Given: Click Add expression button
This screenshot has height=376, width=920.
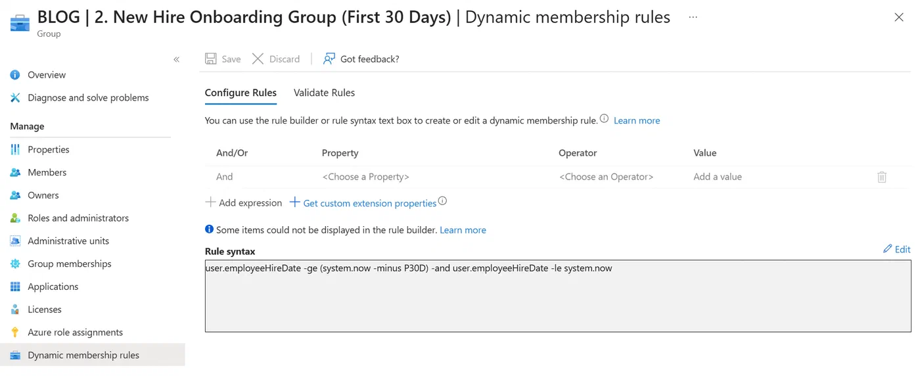Looking at the screenshot, I should coord(250,203).
